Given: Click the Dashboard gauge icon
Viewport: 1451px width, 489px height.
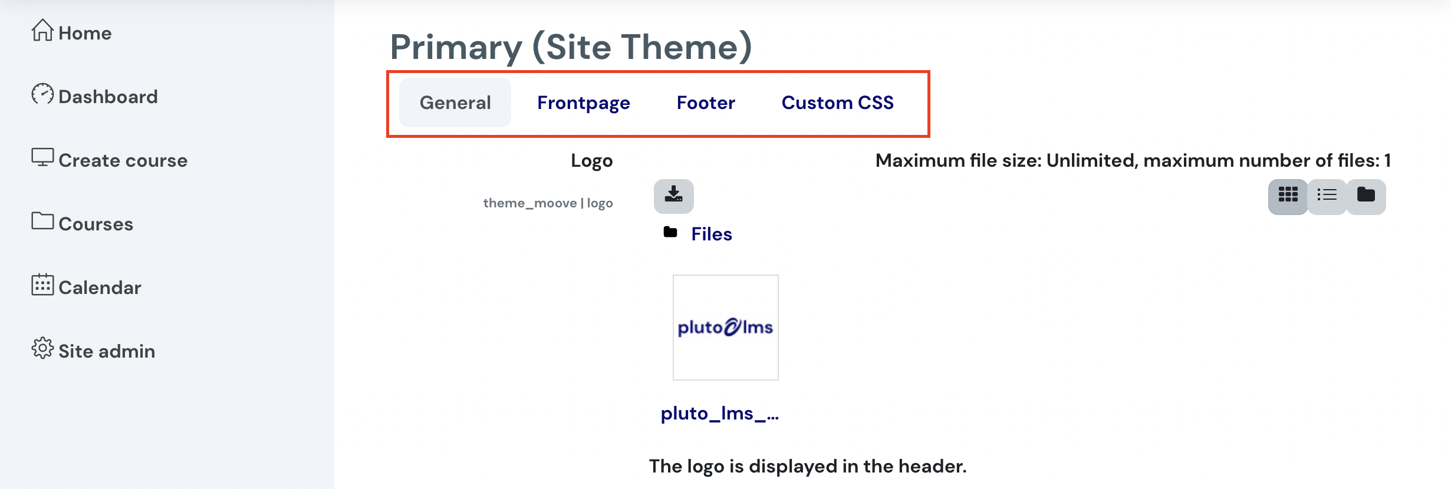Looking at the screenshot, I should [42, 94].
